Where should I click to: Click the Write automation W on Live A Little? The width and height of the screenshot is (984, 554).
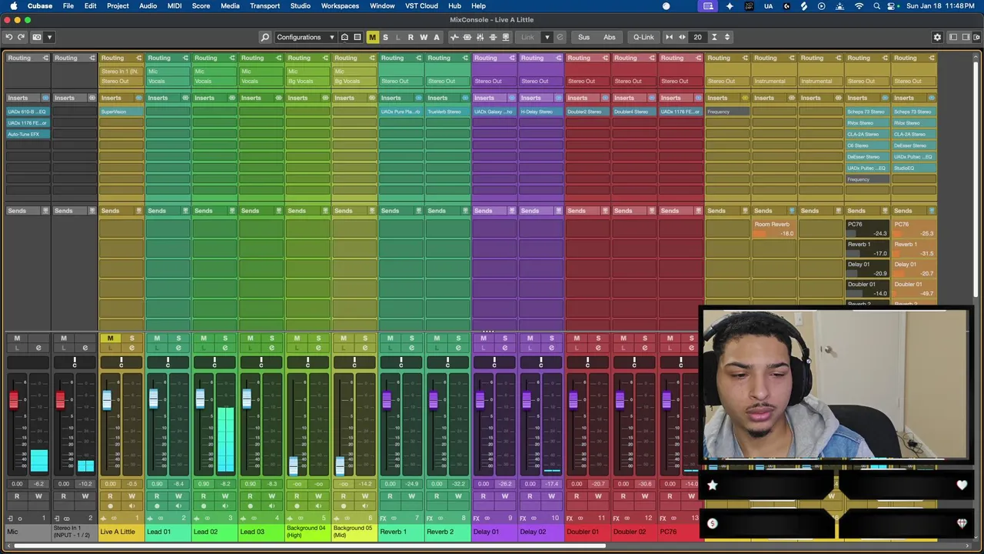coord(131,496)
